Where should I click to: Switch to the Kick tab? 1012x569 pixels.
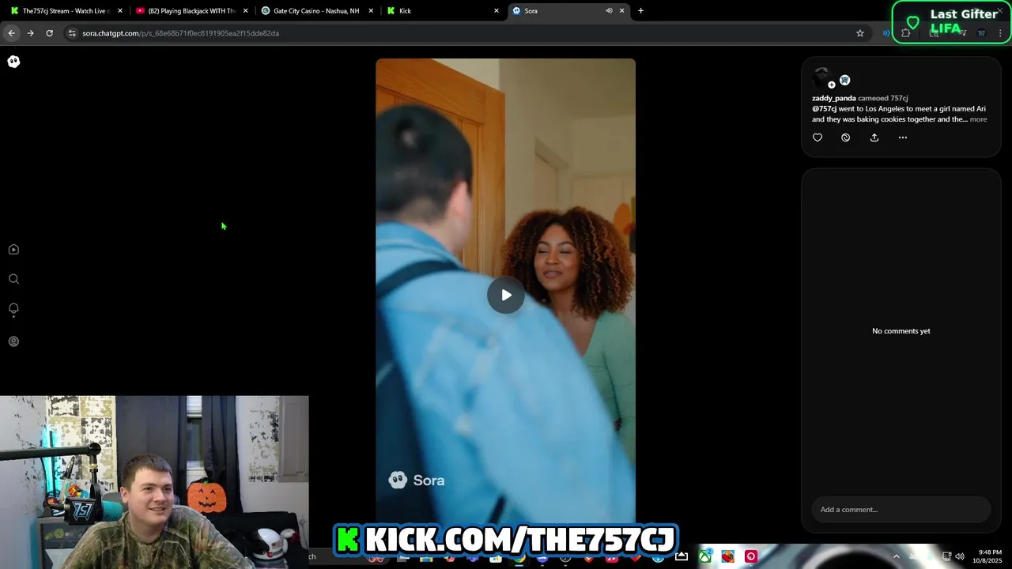coord(441,11)
